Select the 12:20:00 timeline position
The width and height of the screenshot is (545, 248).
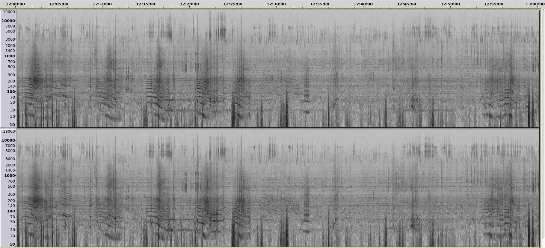[x=189, y=4]
